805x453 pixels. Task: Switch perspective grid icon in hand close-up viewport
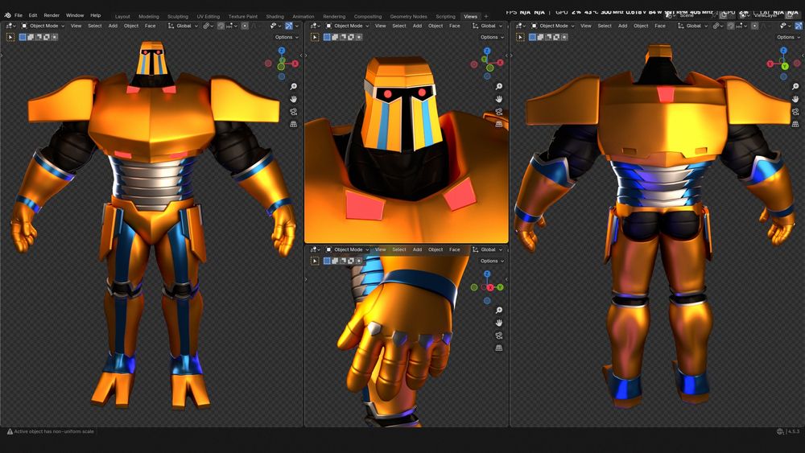(x=498, y=348)
